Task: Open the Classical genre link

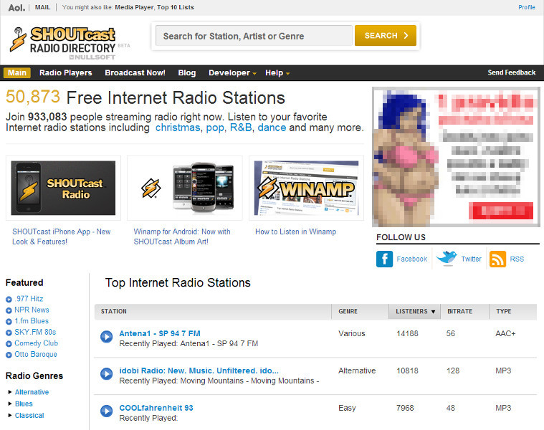Action: pos(29,415)
